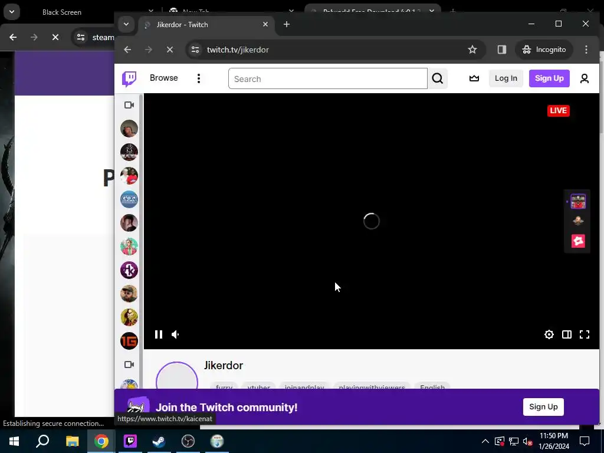
Task: Open a new tab in Twitch window
Action: tap(286, 24)
